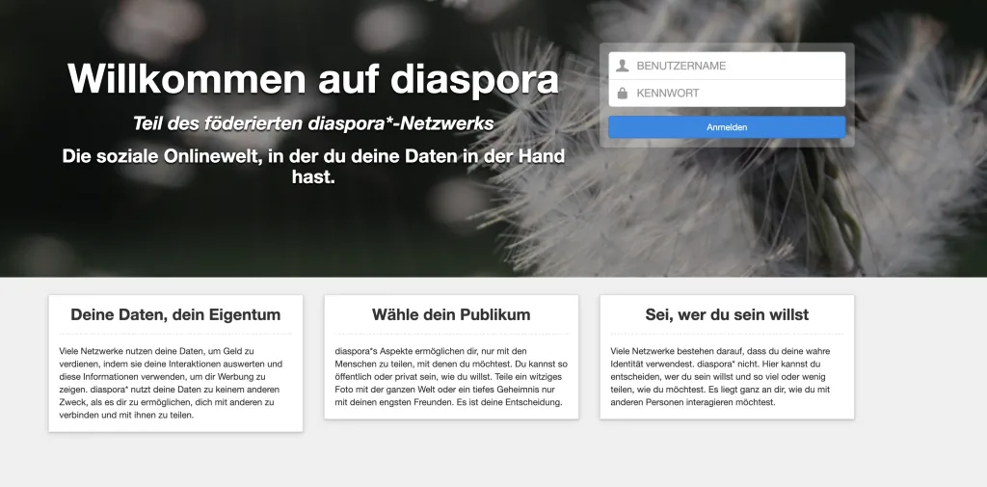Click the padlock icon in password field
This screenshot has height=487, width=987.
[623, 94]
